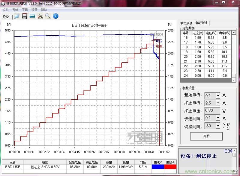Switch to the 单次测试 tab
This screenshot has height=176, width=240.
tap(186, 23)
